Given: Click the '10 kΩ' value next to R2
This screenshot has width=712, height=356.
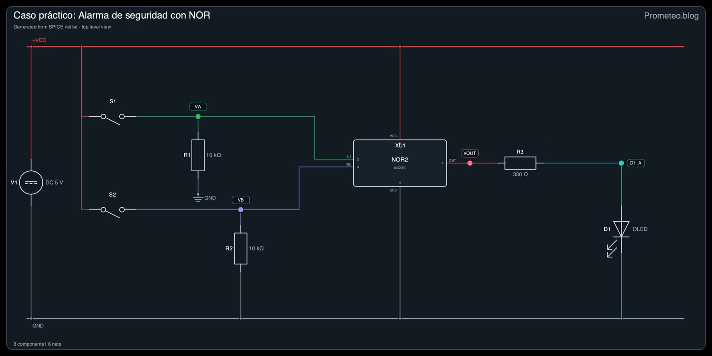Looking at the screenshot, I should [x=256, y=248].
